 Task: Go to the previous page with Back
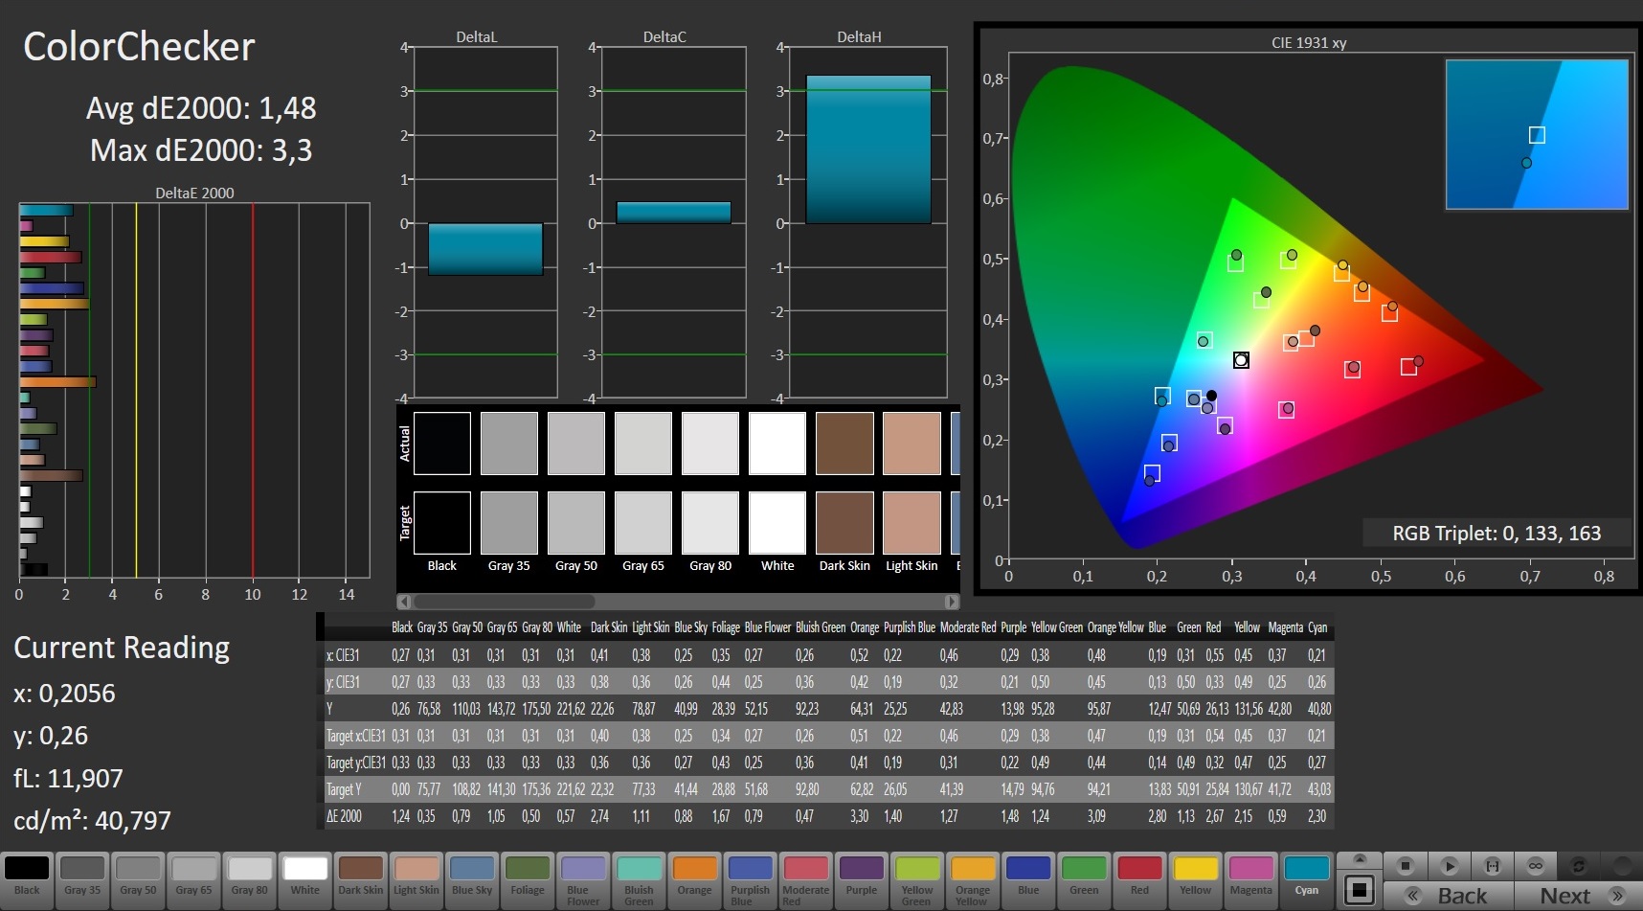click(x=1449, y=896)
